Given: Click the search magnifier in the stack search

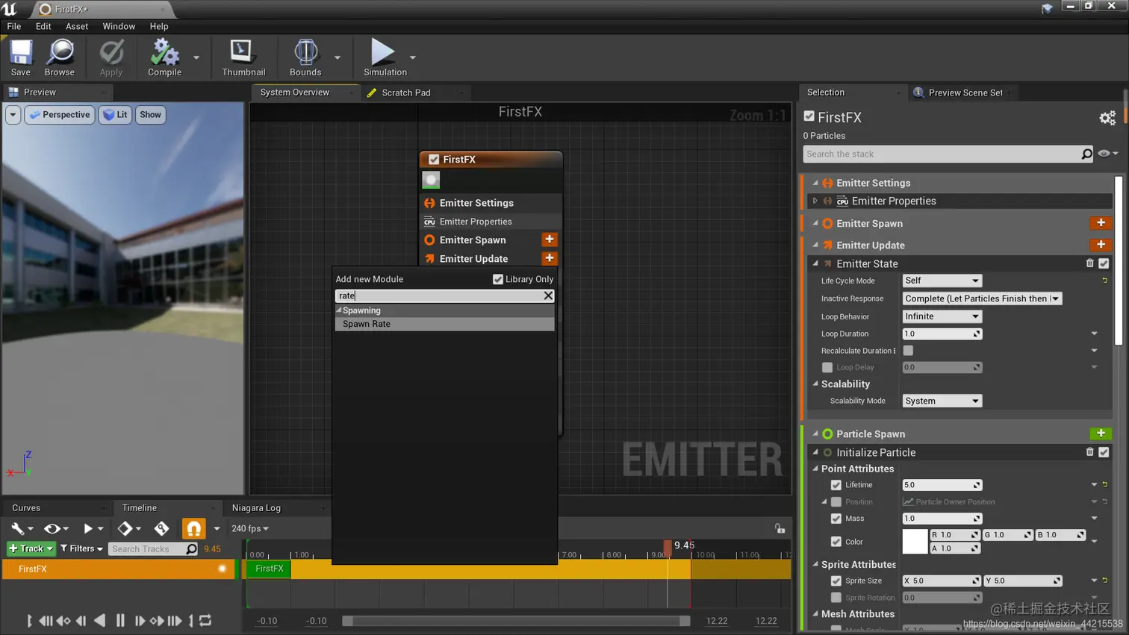Looking at the screenshot, I should coord(1086,154).
